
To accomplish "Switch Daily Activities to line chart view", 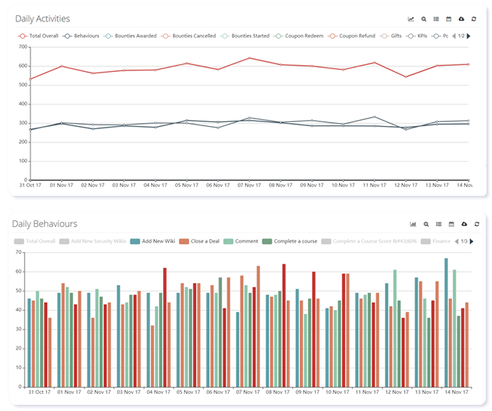I will 411,19.
